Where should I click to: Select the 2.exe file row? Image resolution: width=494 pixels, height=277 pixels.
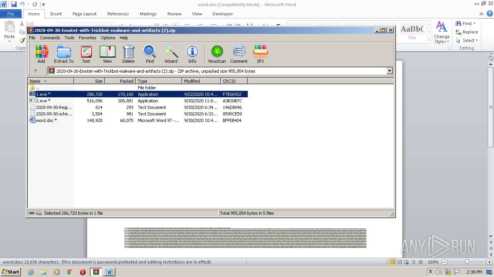pyautogui.click(x=138, y=101)
